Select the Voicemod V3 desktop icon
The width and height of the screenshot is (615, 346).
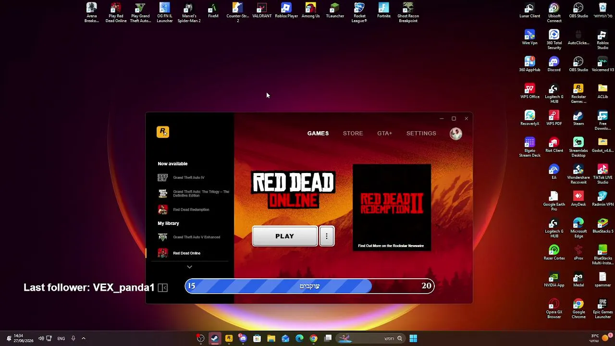pos(603,65)
